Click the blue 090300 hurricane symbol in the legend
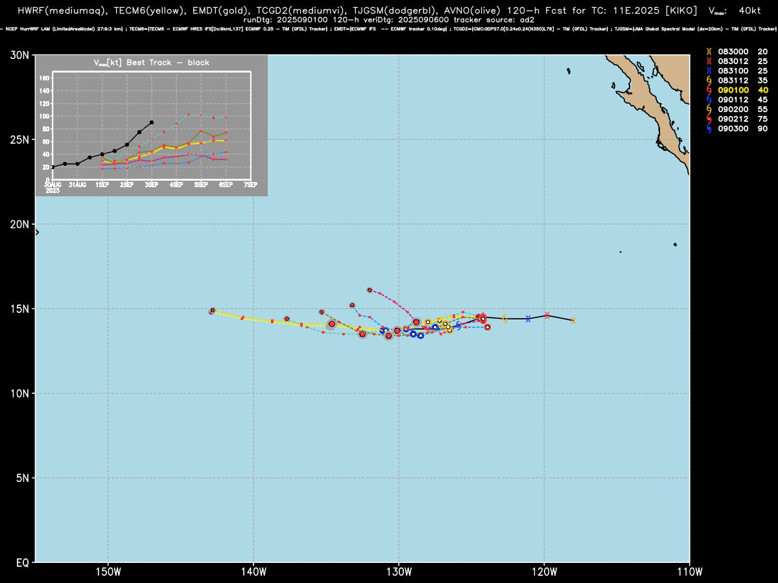 coord(709,128)
